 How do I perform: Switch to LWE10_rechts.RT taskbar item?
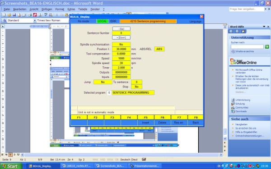click(77, 166)
